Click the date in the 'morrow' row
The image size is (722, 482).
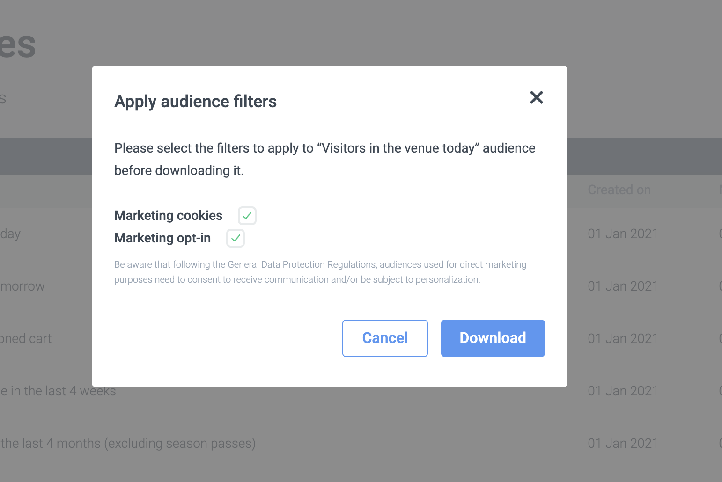pos(623,286)
